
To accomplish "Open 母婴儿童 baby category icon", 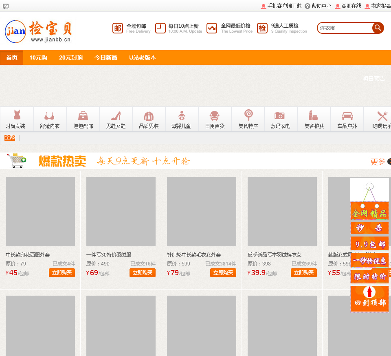I will coord(182,115).
